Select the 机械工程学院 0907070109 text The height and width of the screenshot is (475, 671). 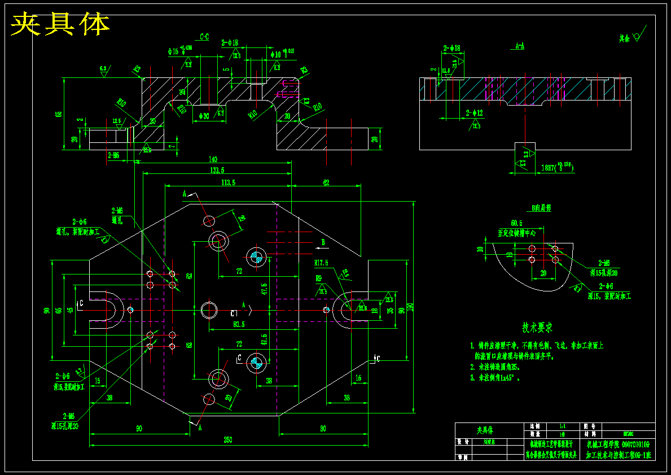pos(618,445)
